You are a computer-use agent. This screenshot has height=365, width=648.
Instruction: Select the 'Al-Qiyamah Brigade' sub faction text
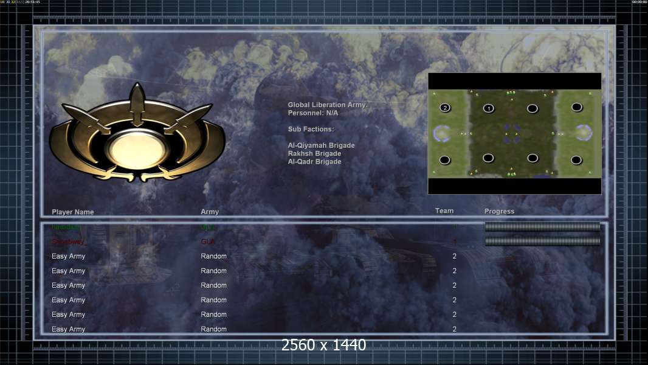pyautogui.click(x=321, y=145)
